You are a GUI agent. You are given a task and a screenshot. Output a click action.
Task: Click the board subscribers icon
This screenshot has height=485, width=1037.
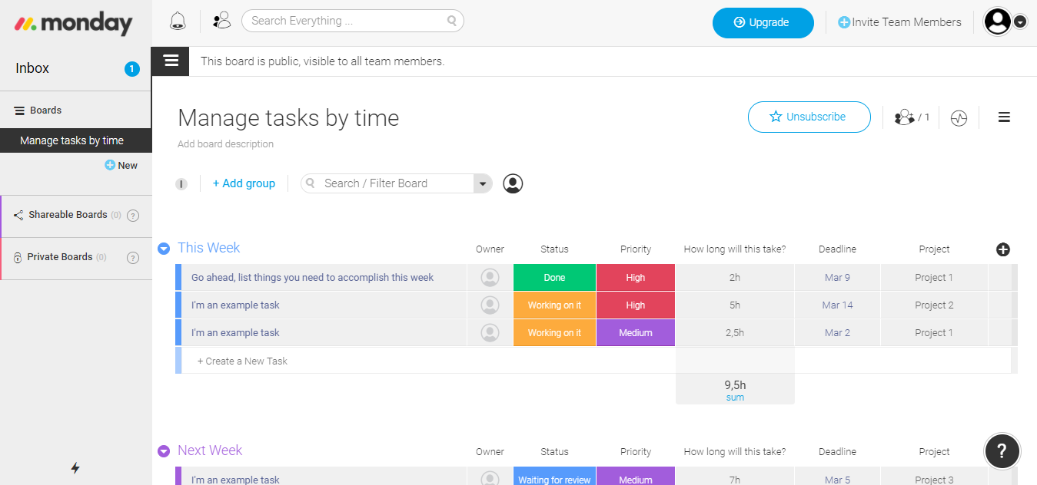point(905,117)
